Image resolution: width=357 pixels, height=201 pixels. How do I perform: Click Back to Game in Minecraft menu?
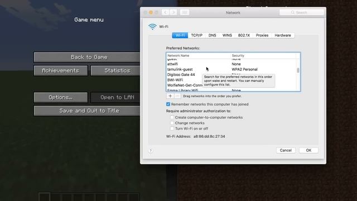[x=87, y=57]
